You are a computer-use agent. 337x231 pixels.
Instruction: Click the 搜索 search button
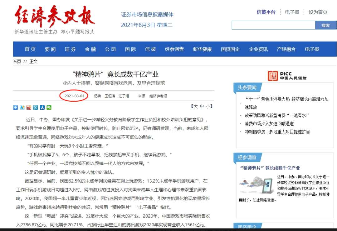325,25
